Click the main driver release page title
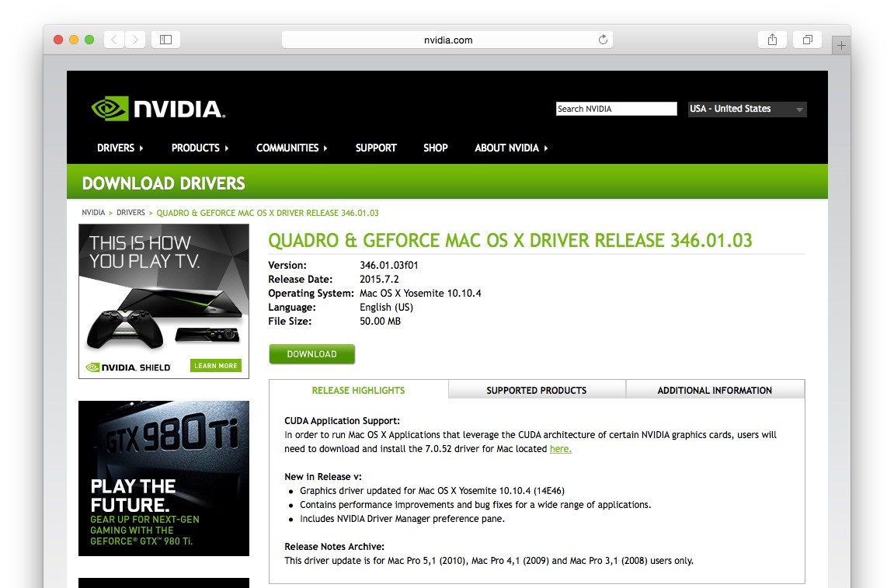The height and width of the screenshot is (588, 894). 510,241
